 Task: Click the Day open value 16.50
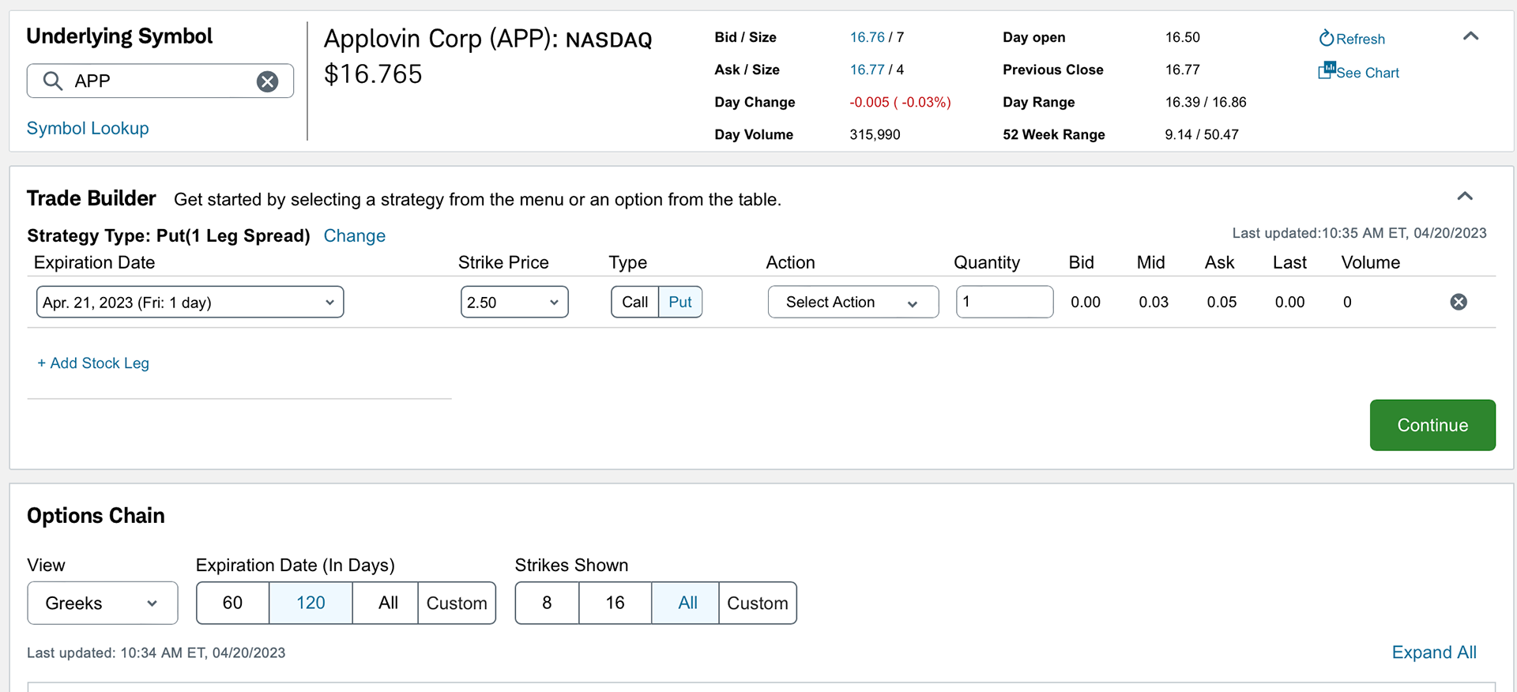tap(1182, 37)
